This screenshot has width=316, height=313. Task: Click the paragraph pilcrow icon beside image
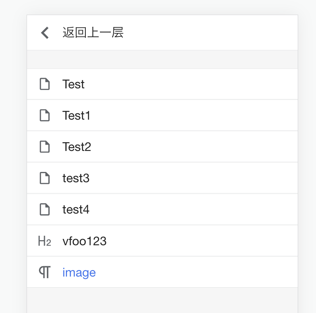tap(44, 272)
